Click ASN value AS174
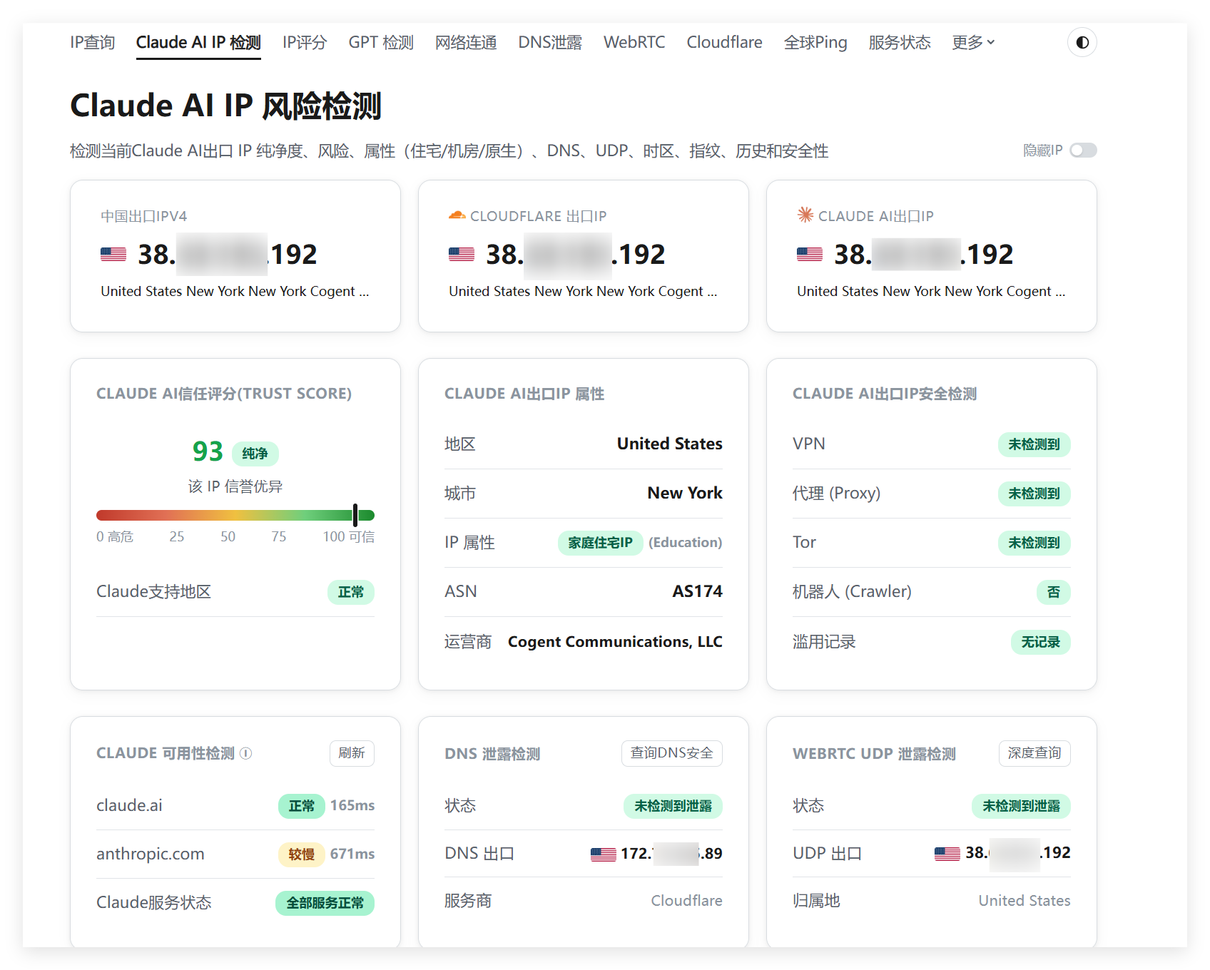Screen dimensions: 1210x970 pyautogui.click(x=697, y=591)
